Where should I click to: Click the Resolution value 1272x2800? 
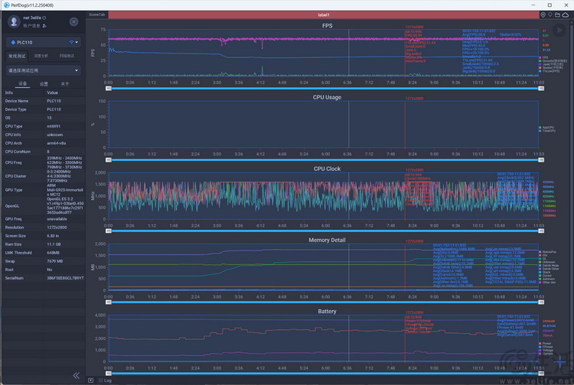pos(56,228)
